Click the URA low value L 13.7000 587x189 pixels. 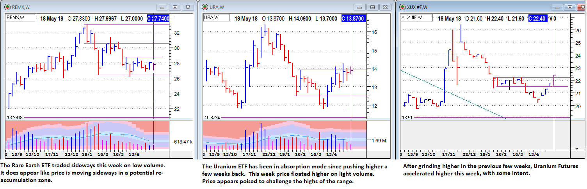326,18
